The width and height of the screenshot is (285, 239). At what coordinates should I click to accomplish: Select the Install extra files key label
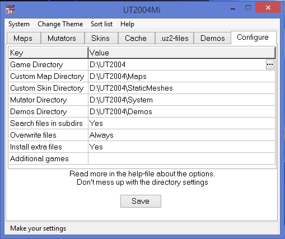(x=48, y=147)
